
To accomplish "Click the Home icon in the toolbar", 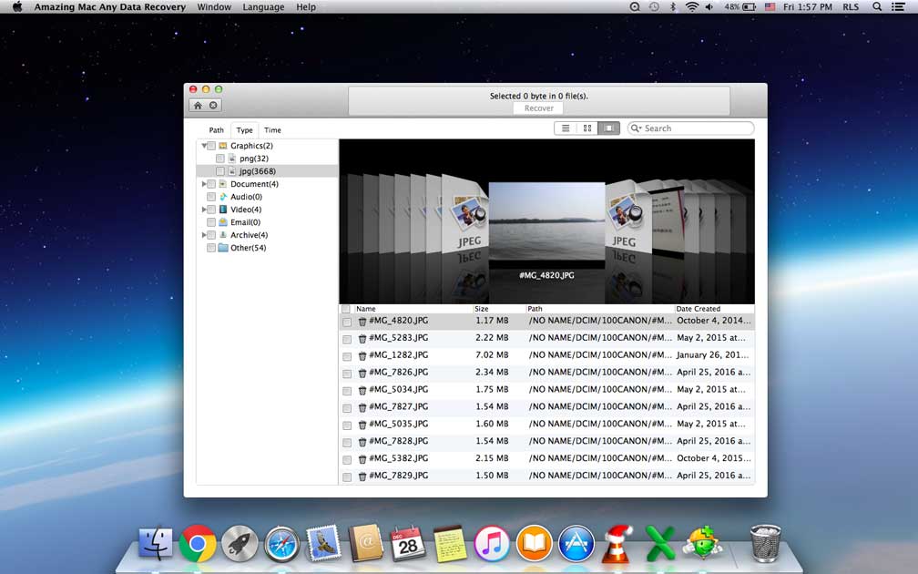I will click(199, 106).
